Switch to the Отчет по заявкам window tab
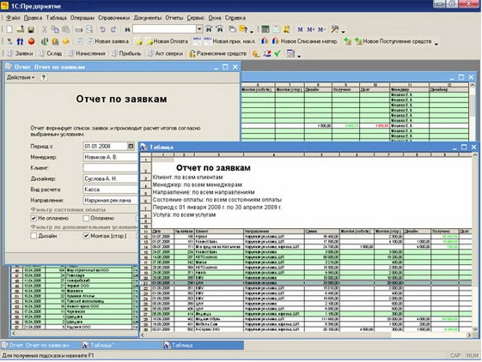The width and height of the screenshot is (482, 362). [x=40, y=345]
